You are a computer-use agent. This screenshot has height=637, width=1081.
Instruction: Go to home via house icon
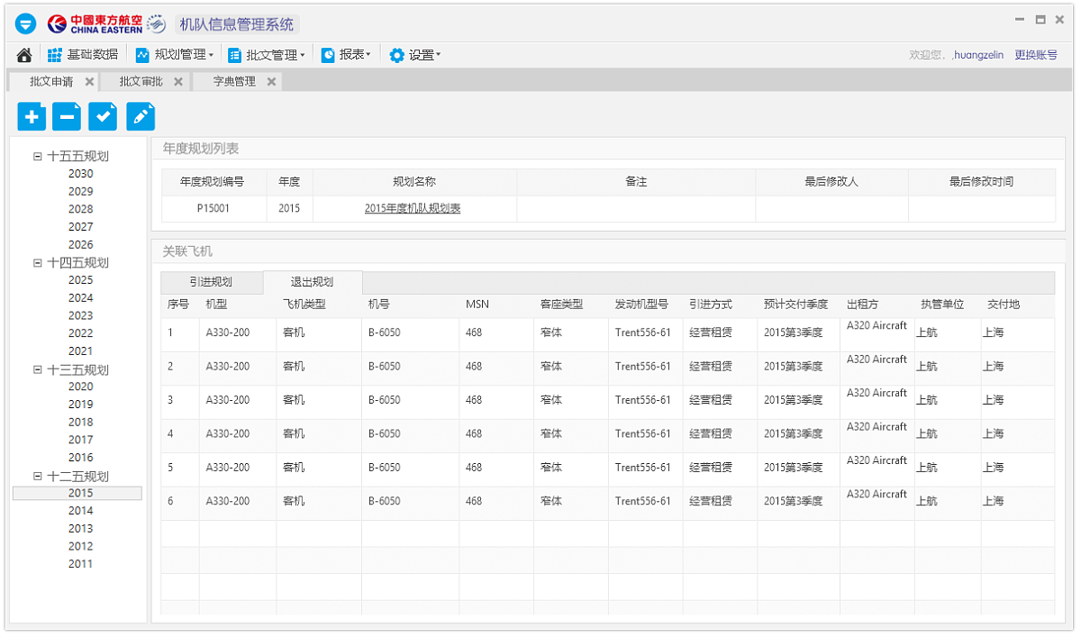tap(24, 55)
